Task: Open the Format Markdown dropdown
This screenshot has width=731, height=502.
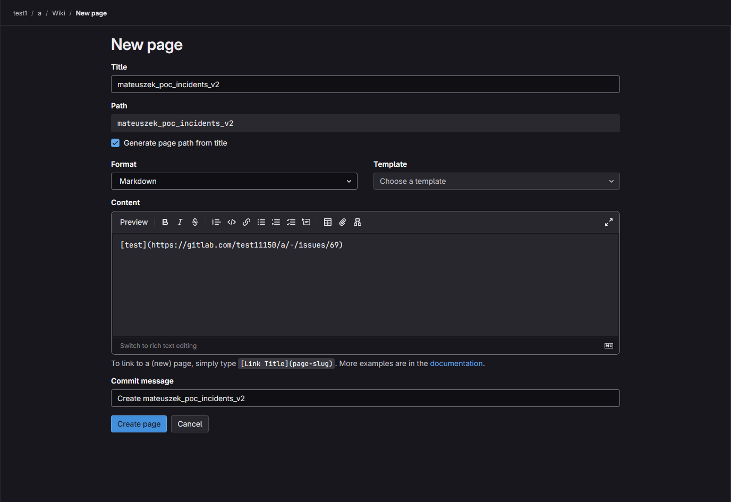Action: tap(234, 181)
